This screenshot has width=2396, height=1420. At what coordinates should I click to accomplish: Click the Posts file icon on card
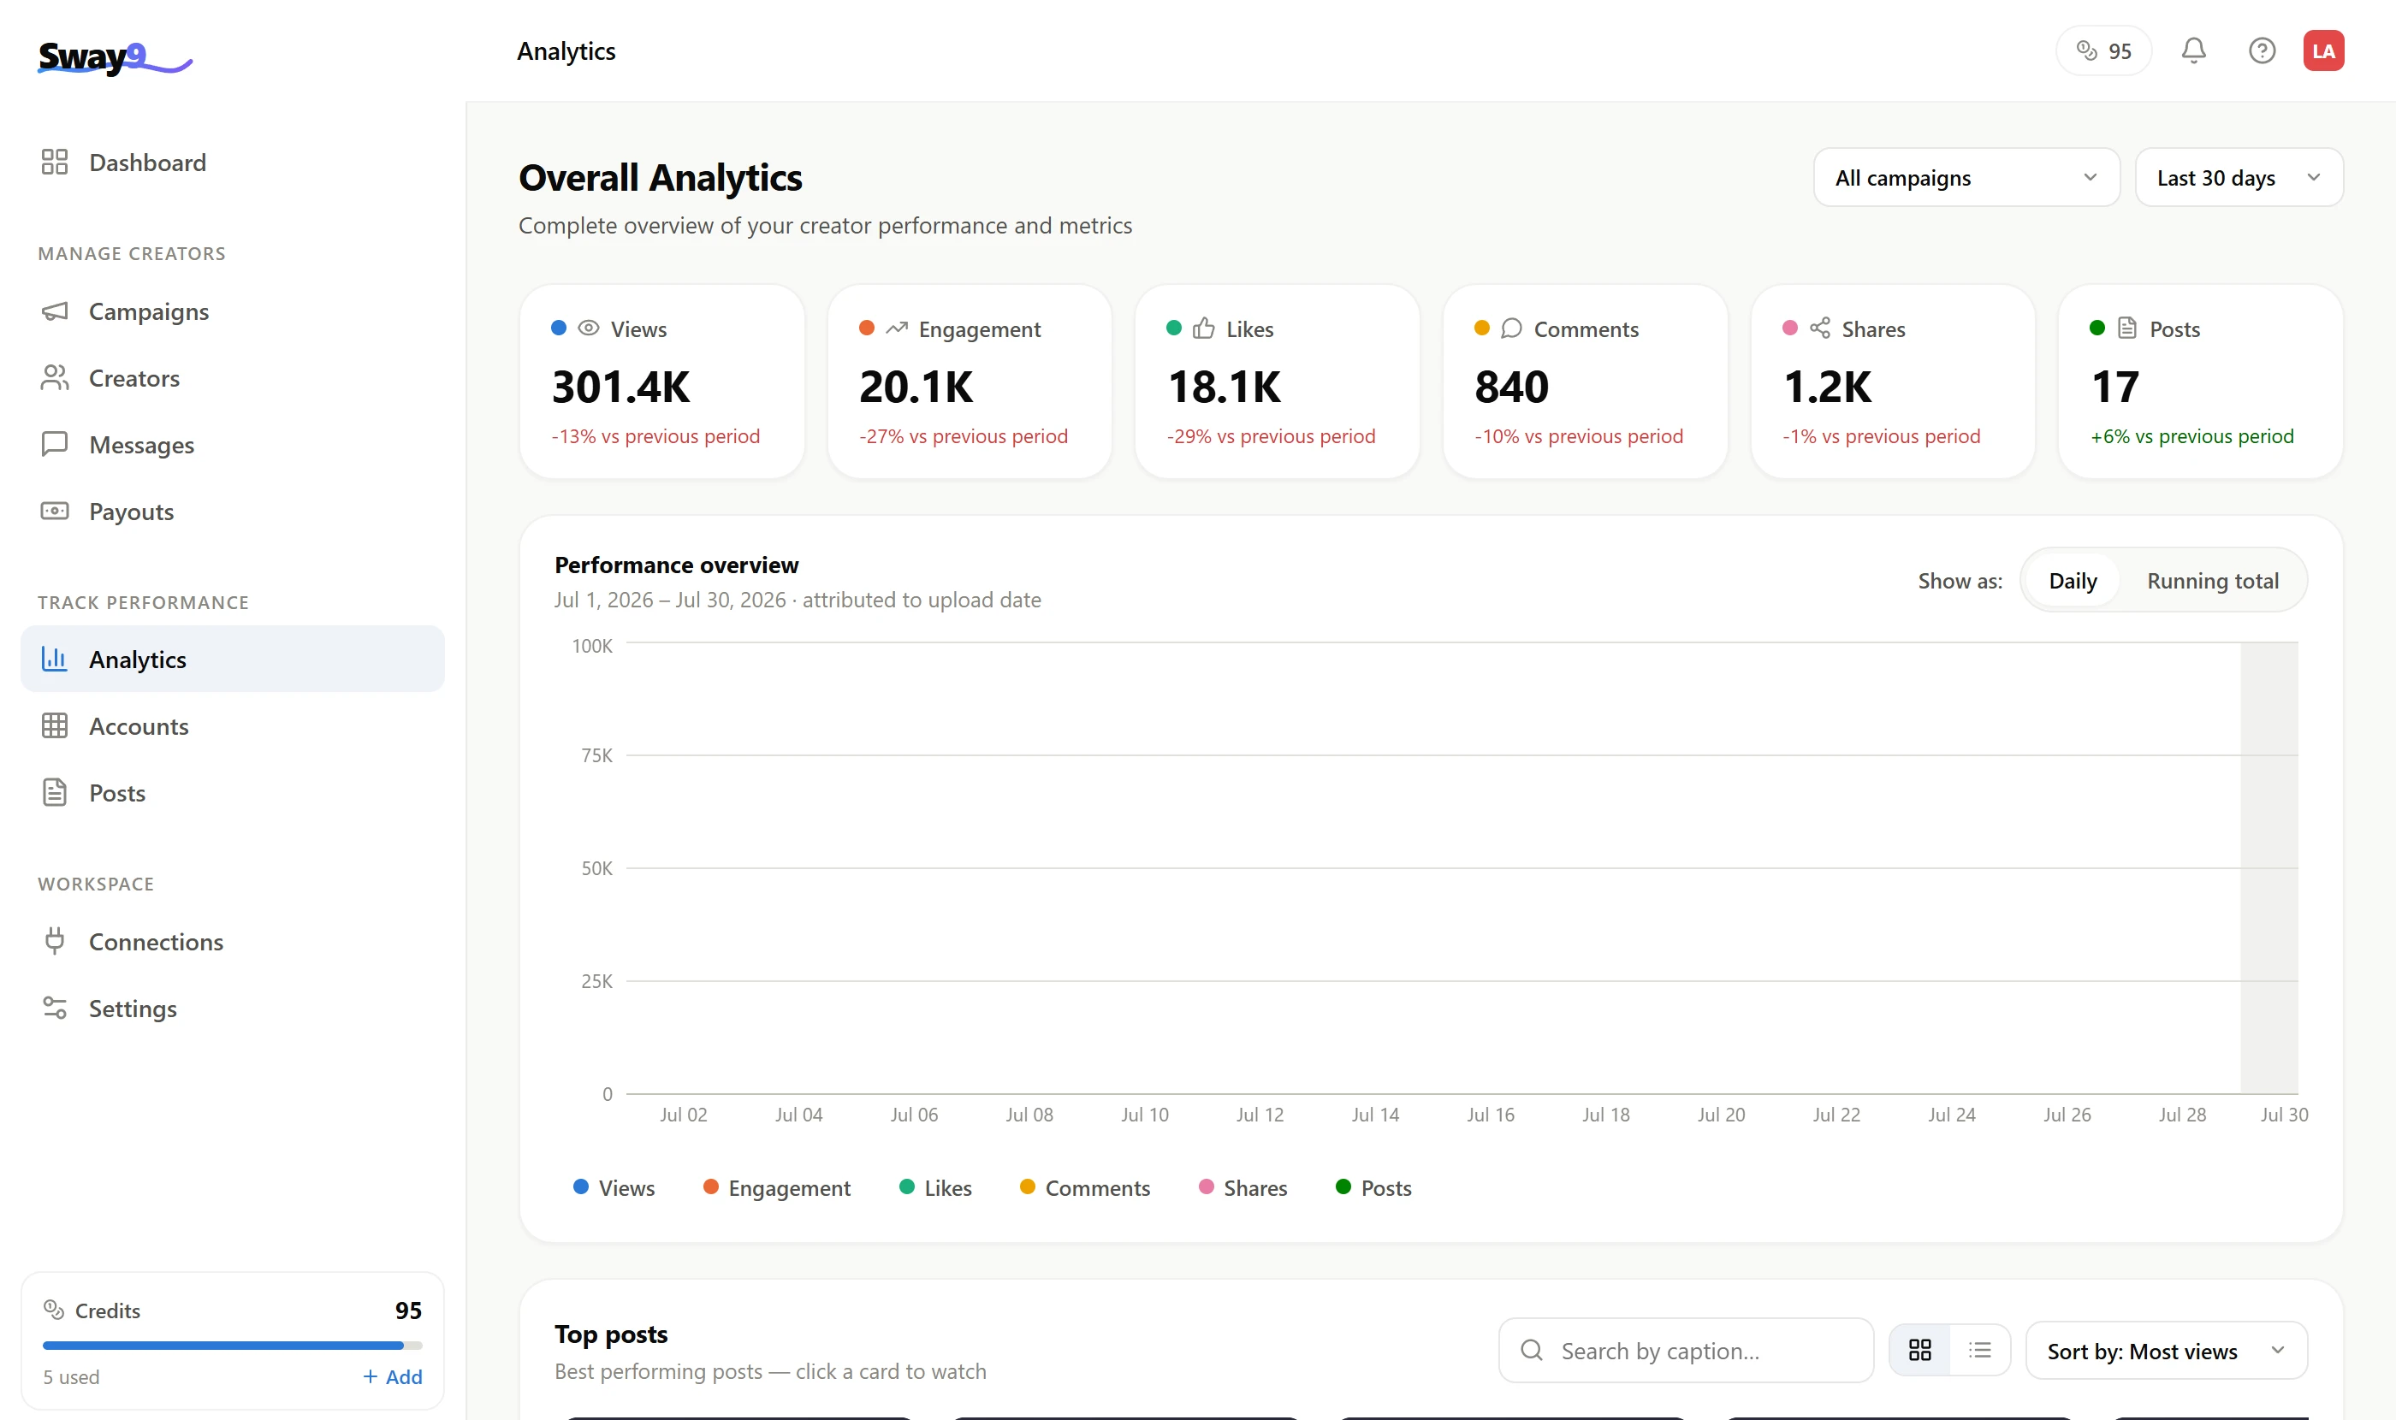(2127, 328)
